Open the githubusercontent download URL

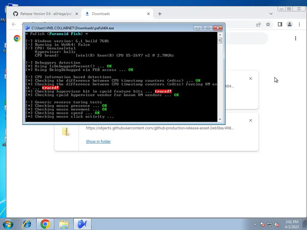(160, 128)
